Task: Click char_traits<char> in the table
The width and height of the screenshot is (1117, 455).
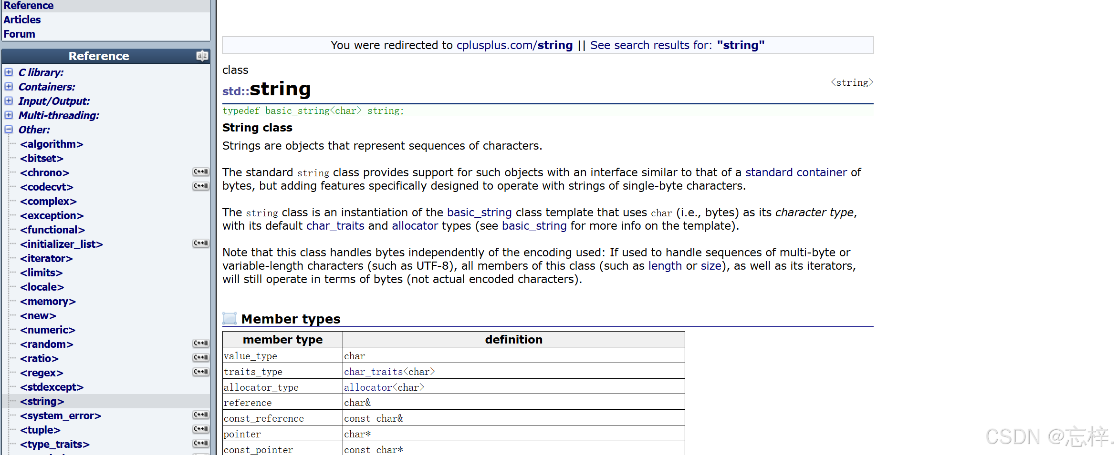Action: click(x=389, y=372)
